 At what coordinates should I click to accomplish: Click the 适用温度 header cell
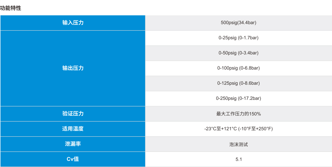(73, 129)
